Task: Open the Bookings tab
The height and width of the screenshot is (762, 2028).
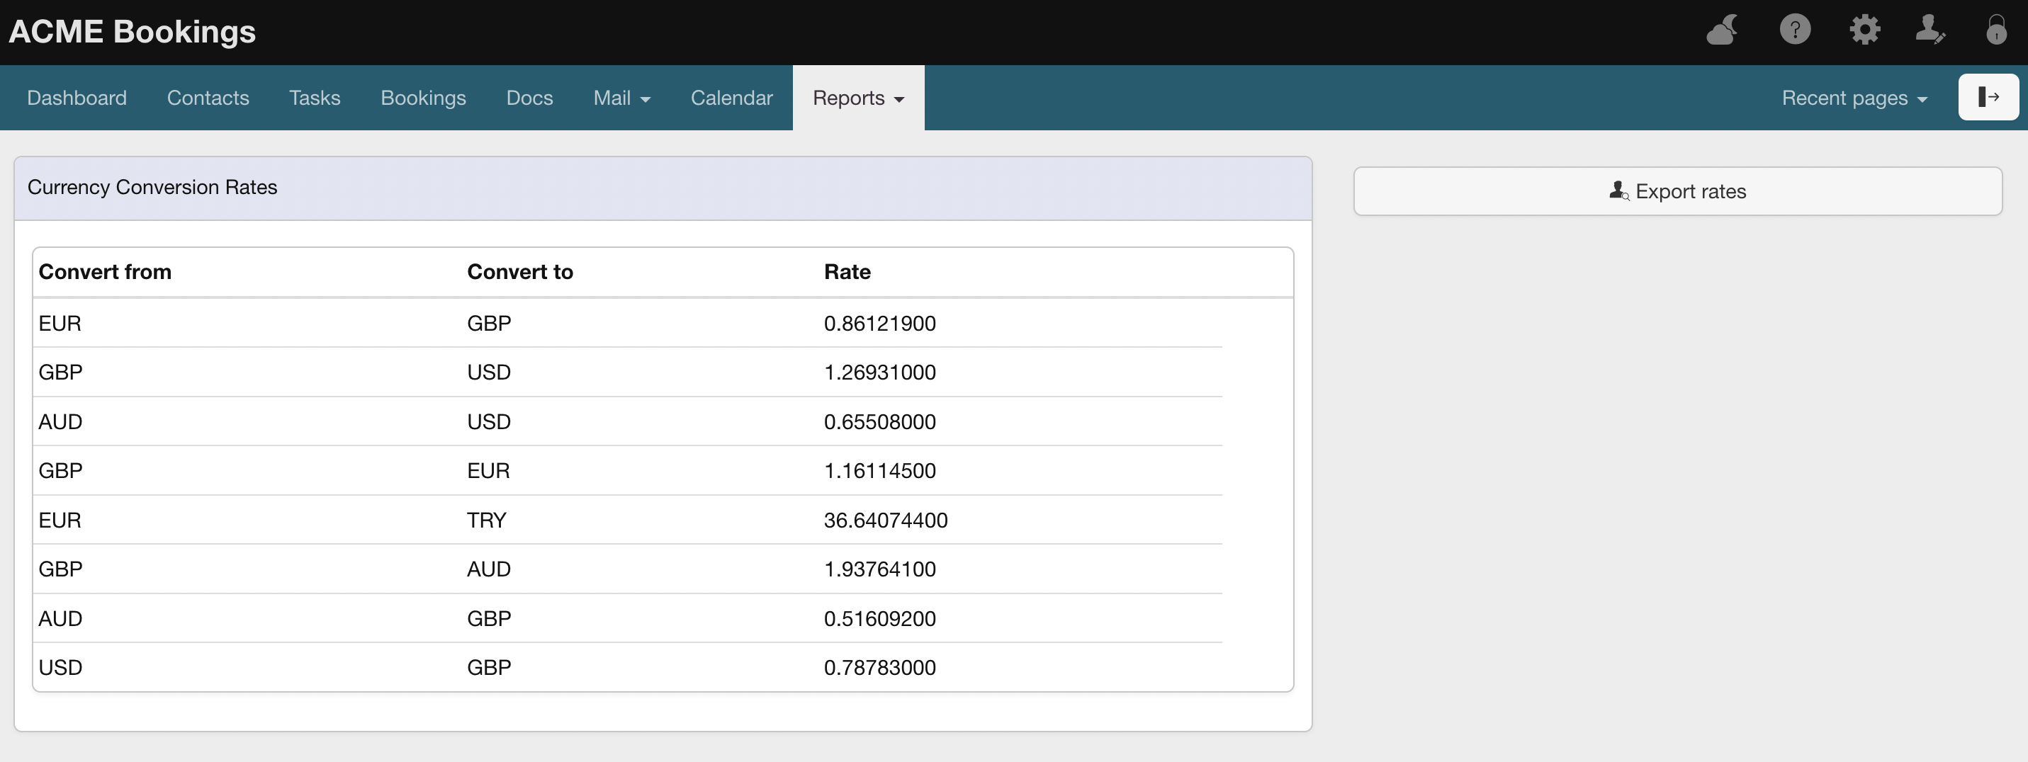Action: coord(424,98)
